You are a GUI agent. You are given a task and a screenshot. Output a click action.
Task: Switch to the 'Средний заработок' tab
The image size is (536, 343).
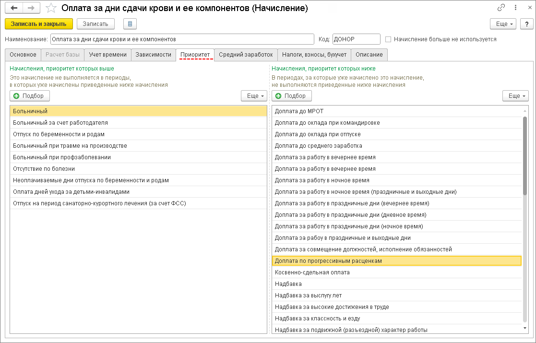pyautogui.click(x=246, y=55)
